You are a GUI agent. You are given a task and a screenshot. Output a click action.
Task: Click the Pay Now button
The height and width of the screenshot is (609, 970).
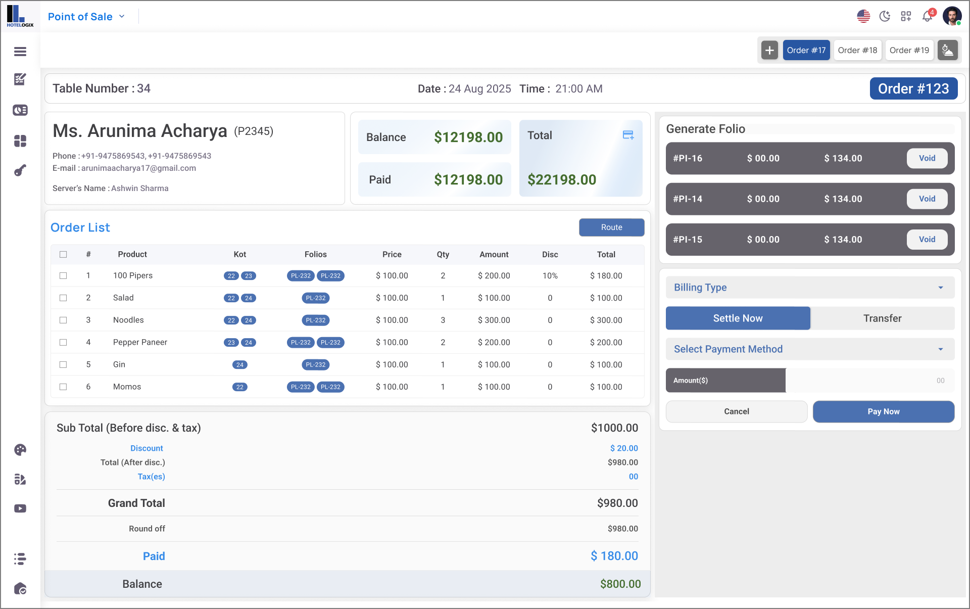coord(883,411)
